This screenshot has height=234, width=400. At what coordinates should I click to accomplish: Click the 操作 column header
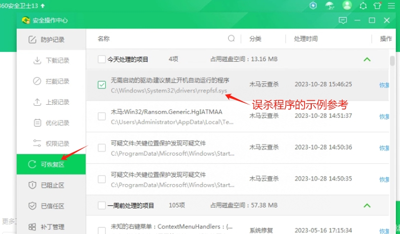click(x=386, y=39)
